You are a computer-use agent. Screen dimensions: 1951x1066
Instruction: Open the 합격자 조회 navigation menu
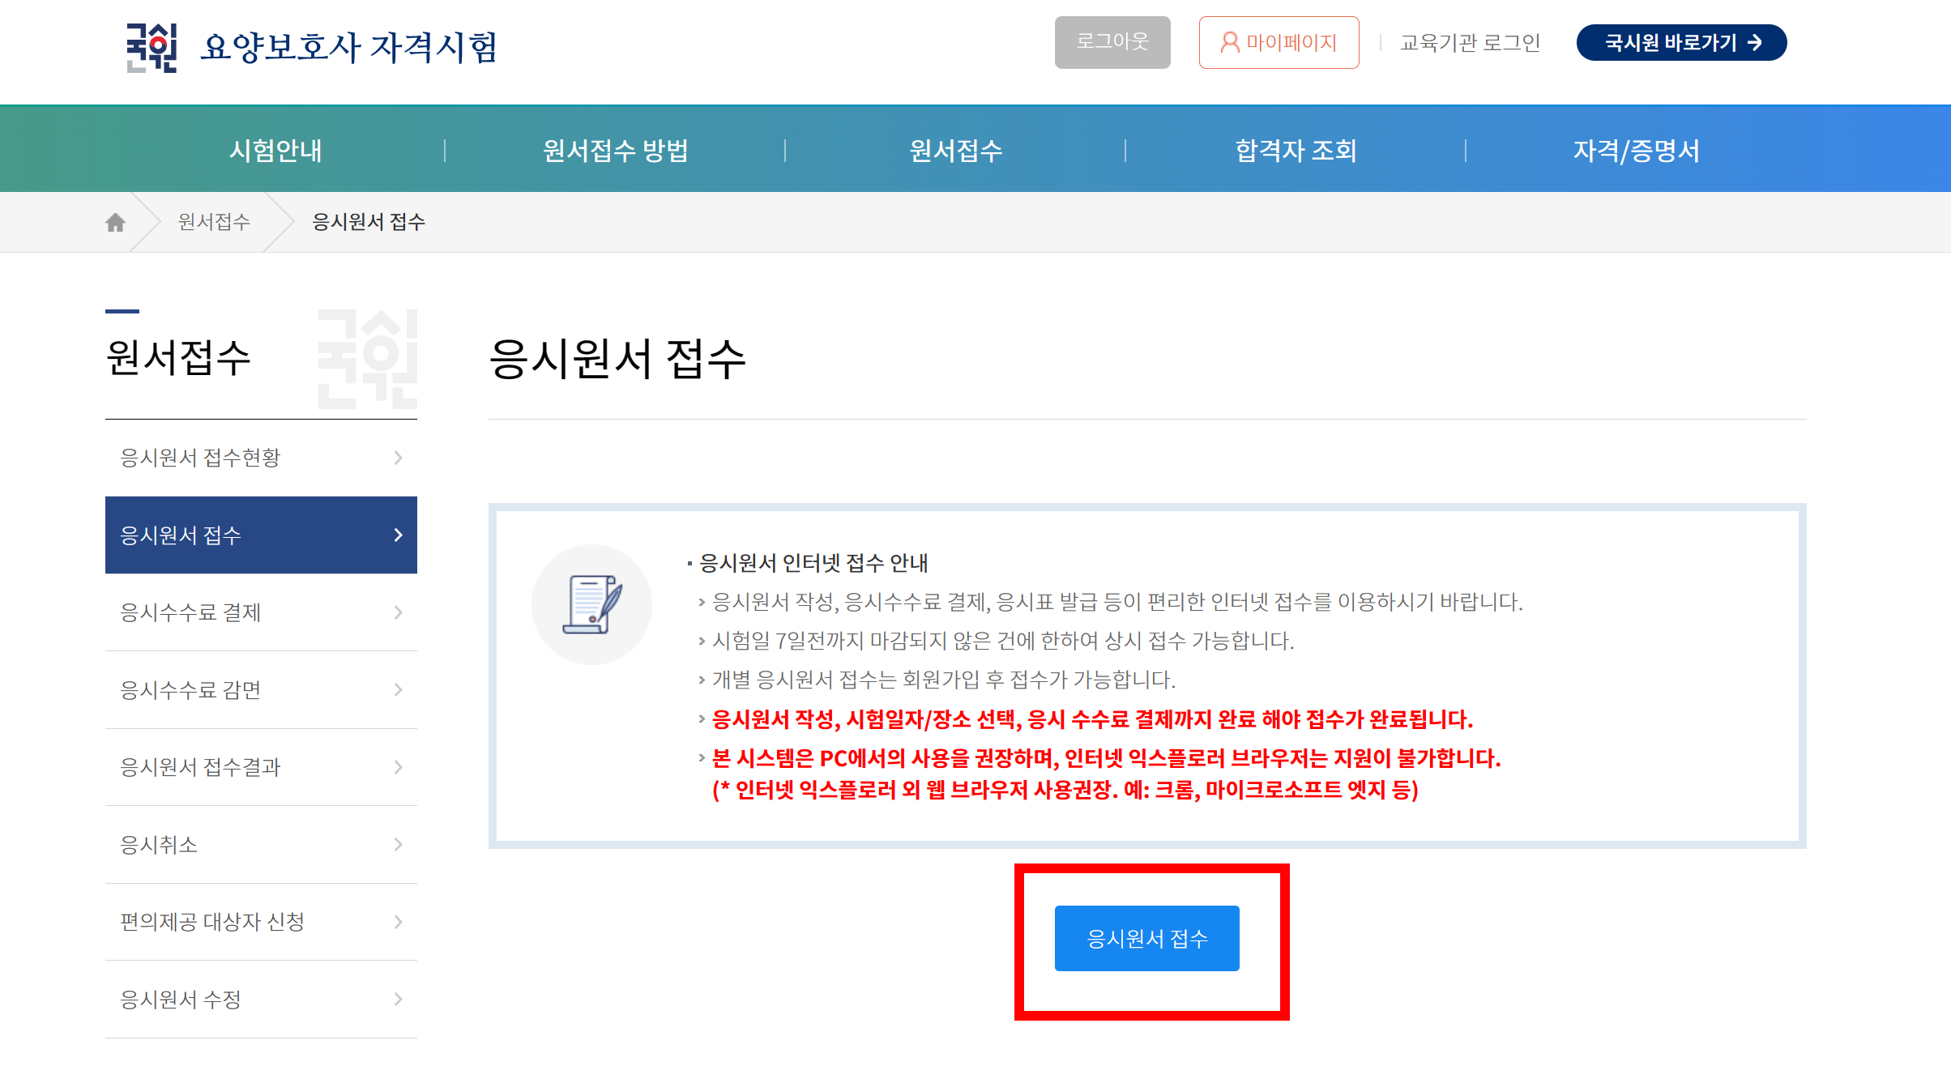(1296, 150)
